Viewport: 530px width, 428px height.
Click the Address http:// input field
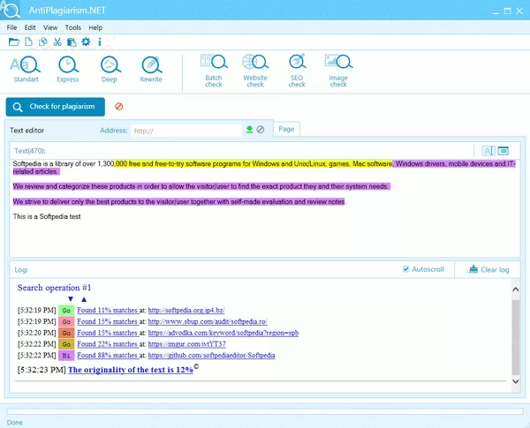coord(186,131)
